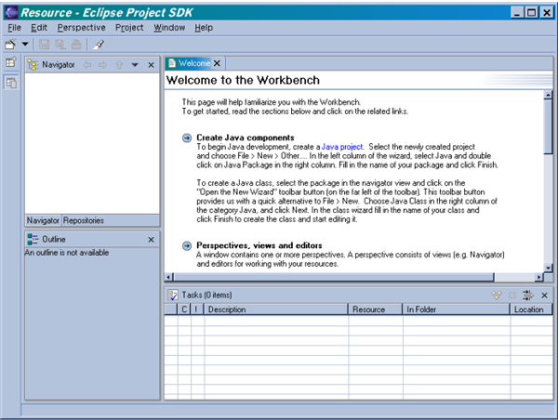This screenshot has height=420, width=558.
Task: Select the Resource perspective icon in left bar
Action: tap(10, 83)
